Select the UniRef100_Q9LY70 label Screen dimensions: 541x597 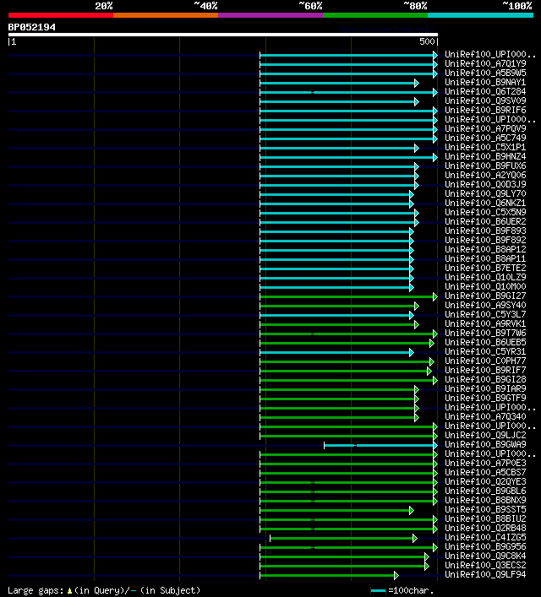click(485, 194)
